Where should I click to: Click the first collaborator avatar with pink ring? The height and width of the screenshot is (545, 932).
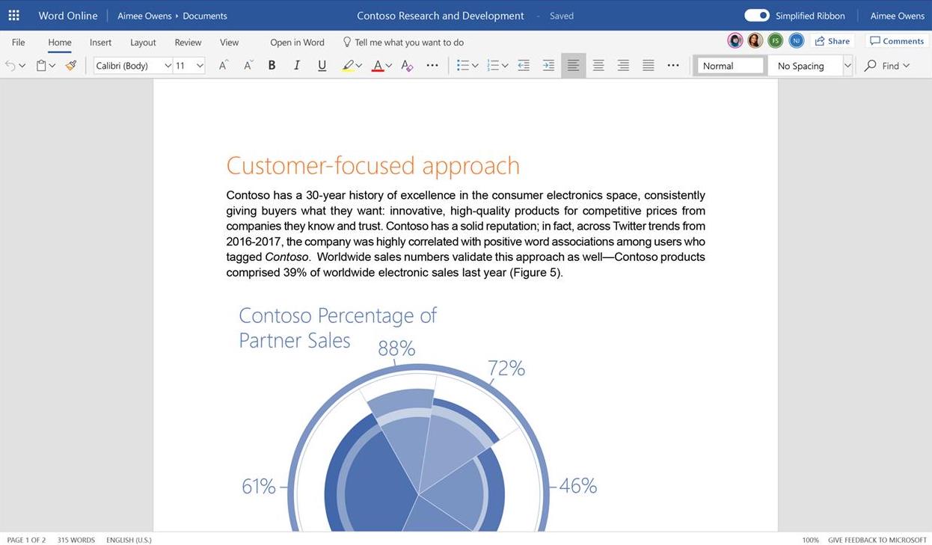click(x=735, y=40)
